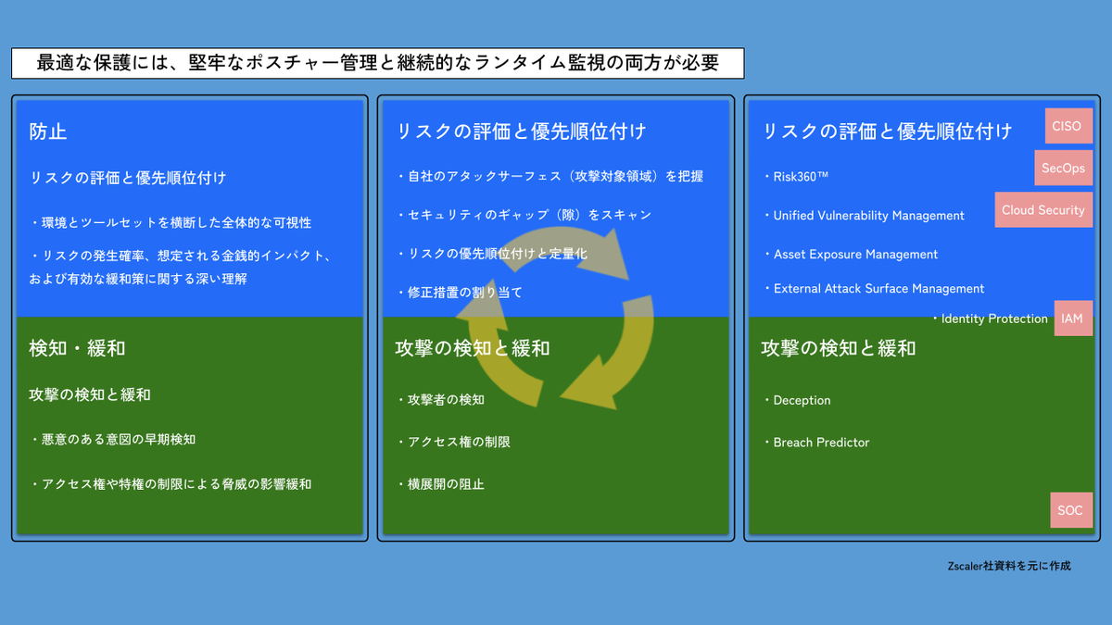Click the bullet 横展開の阻止
Image resolution: width=1112 pixels, height=625 pixels.
click(x=439, y=484)
